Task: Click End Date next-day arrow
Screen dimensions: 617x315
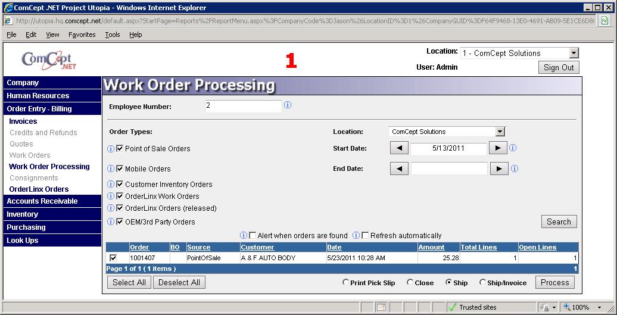Action: point(498,169)
